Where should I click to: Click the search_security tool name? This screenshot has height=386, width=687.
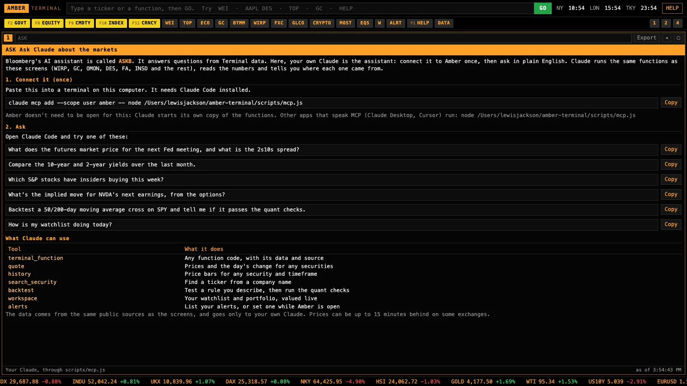(32, 282)
